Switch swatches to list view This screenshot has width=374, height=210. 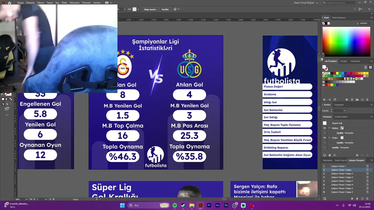click(x=366, y=67)
